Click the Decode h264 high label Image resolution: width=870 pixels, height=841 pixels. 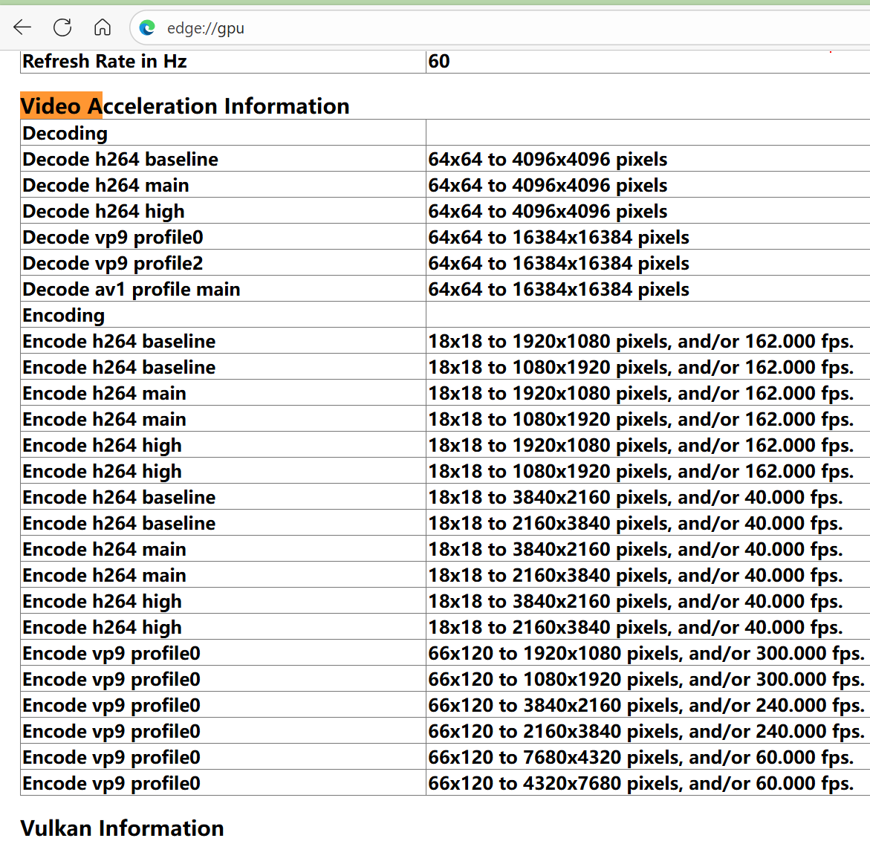coord(103,211)
